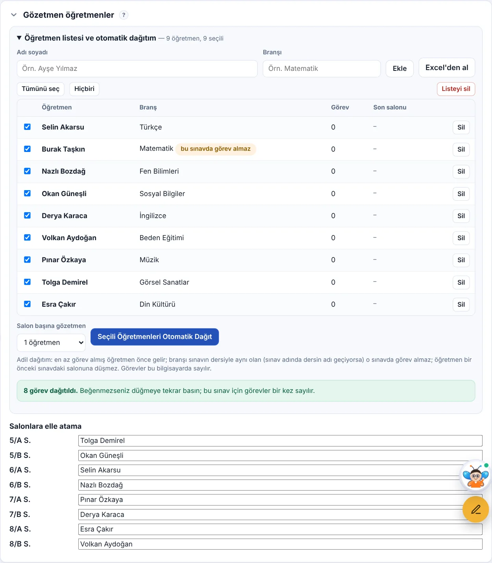Open the bee mascot assistant icon

pos(475,476)
